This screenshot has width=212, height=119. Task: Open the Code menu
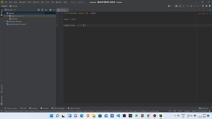pos(29,2)
